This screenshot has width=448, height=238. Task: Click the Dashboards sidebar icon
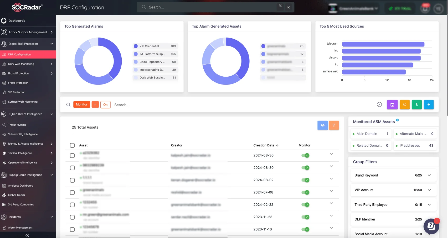(x=4, y=20)
